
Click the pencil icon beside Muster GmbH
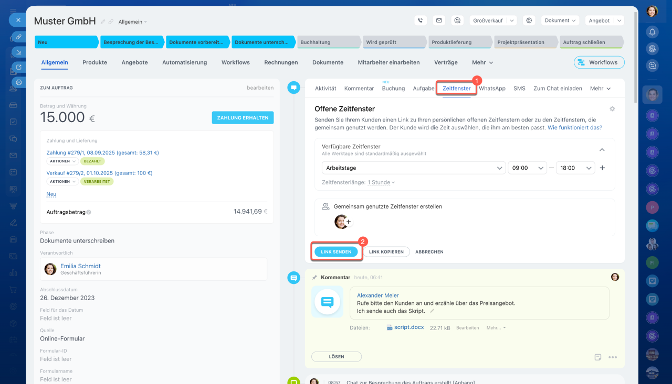103,22
